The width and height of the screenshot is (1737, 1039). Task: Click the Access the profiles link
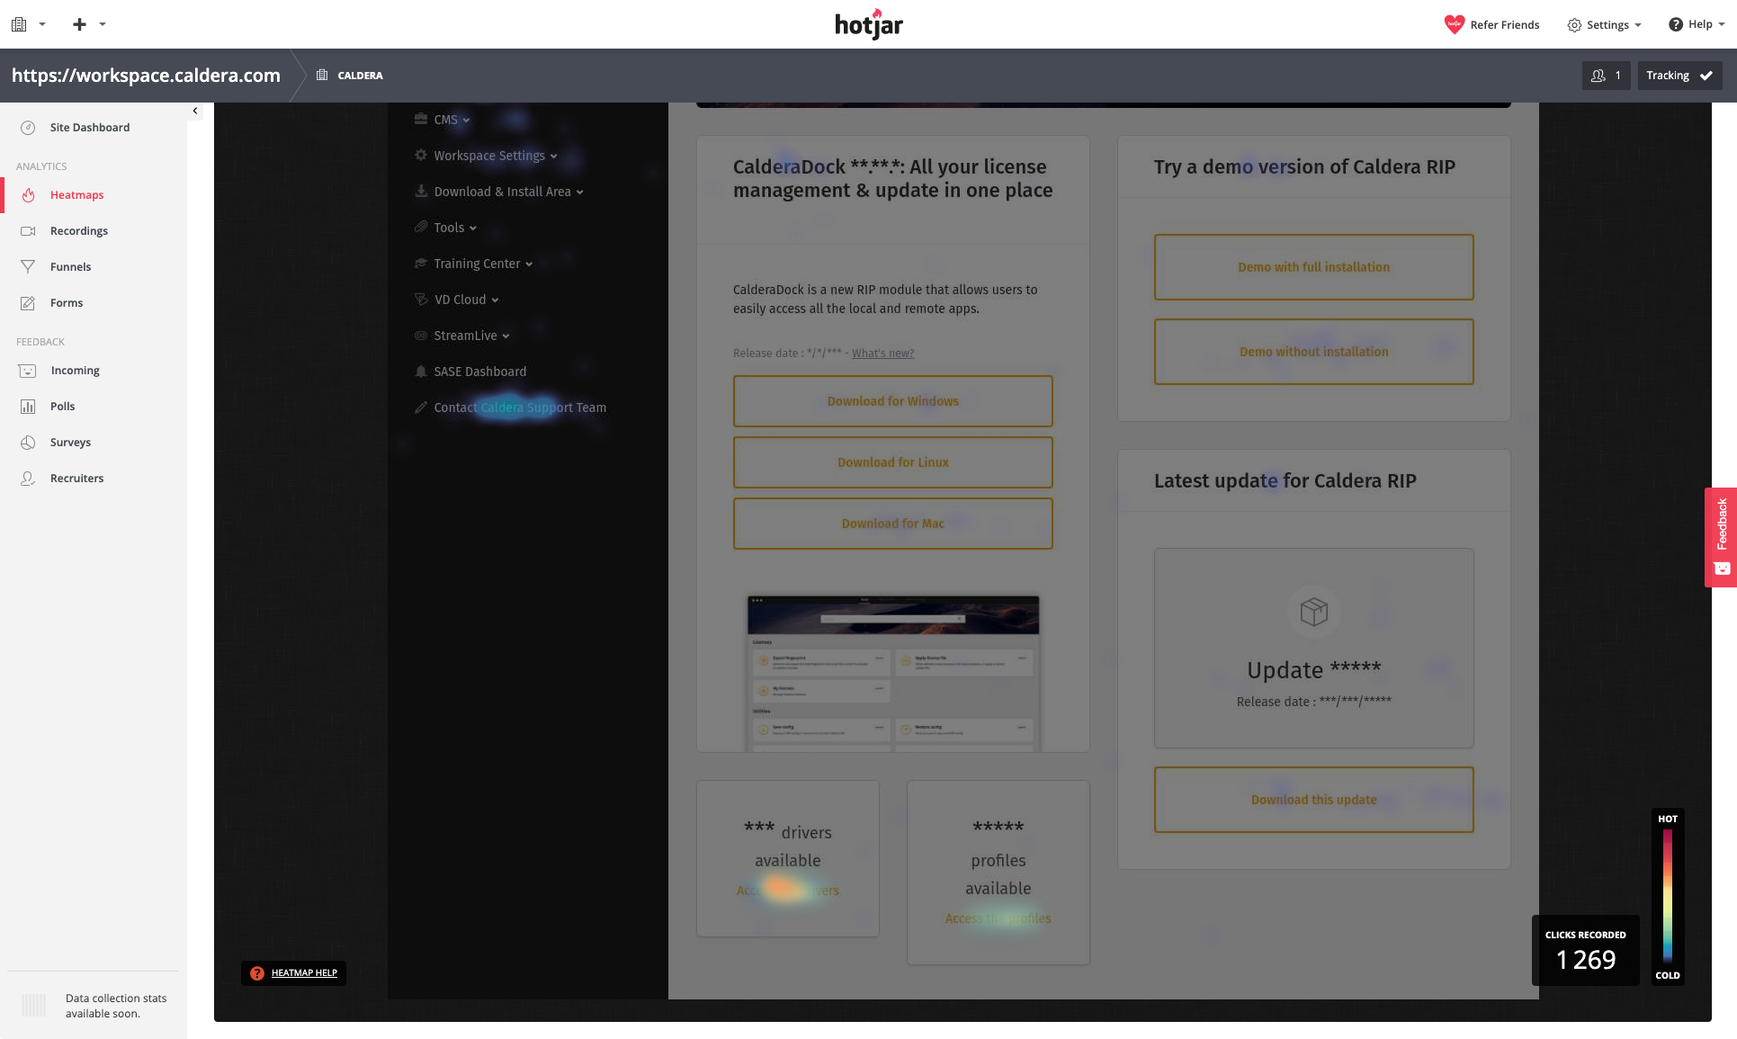click(x=998, y=918)
